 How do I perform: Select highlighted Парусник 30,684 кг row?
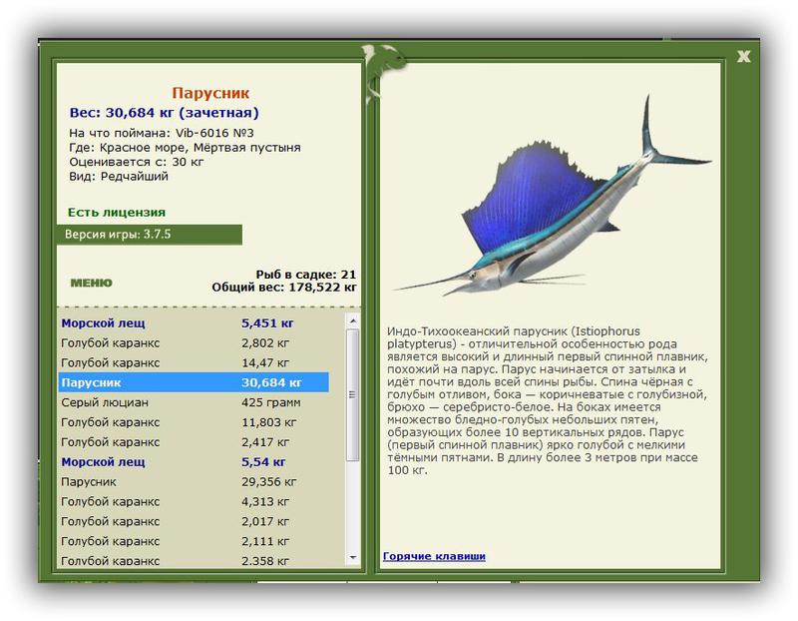194,382
